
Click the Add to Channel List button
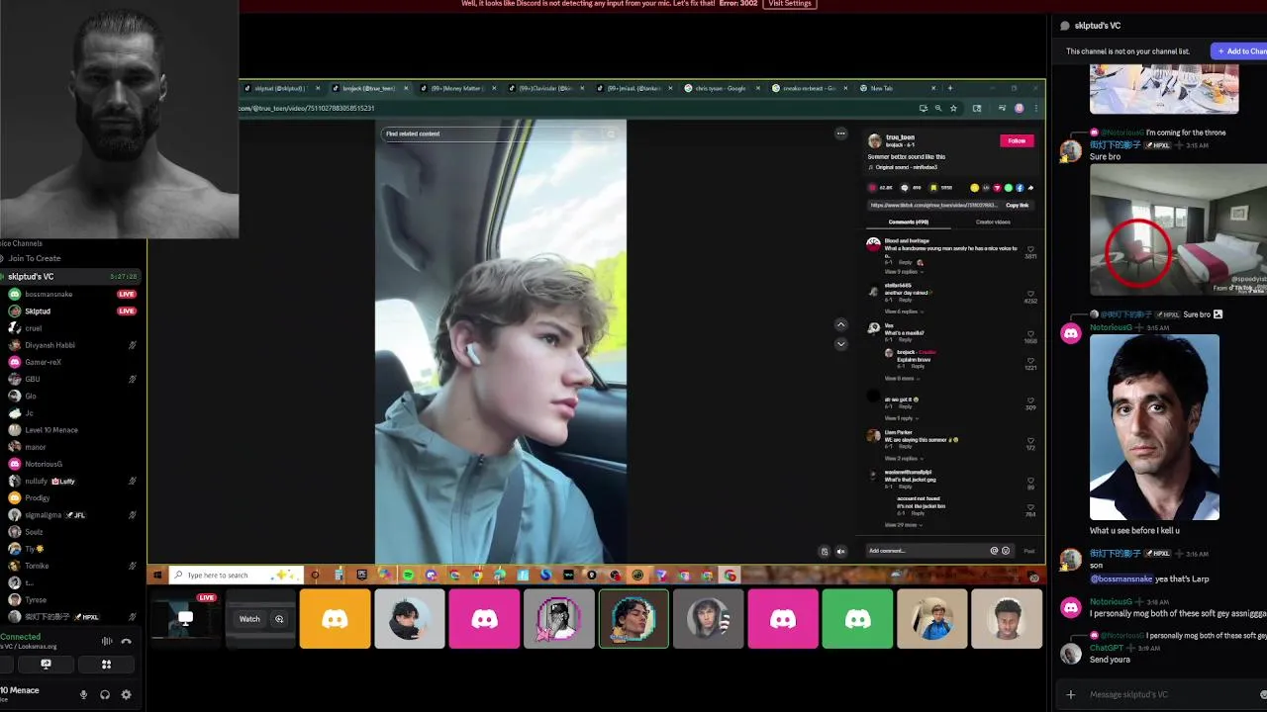click(1240, 51)
